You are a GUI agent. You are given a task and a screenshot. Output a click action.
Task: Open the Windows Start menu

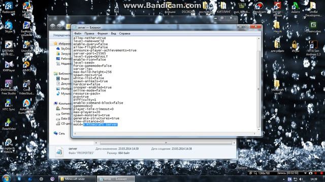(6, 178)
